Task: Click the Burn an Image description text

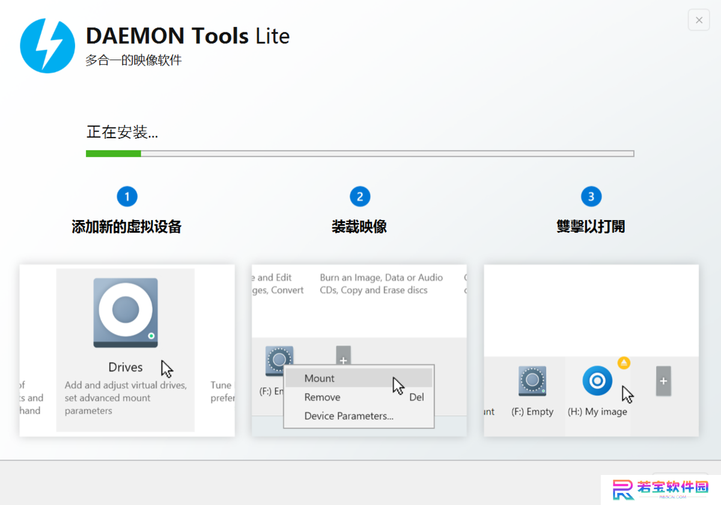Action: [382, 284]
